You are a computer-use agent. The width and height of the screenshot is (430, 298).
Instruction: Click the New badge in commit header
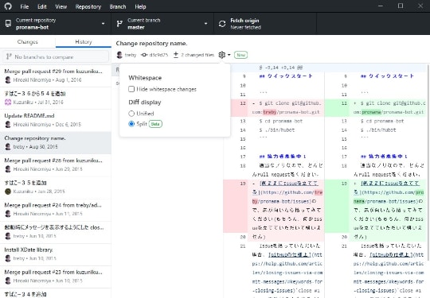pyautogui.click(x=240, y=55)
